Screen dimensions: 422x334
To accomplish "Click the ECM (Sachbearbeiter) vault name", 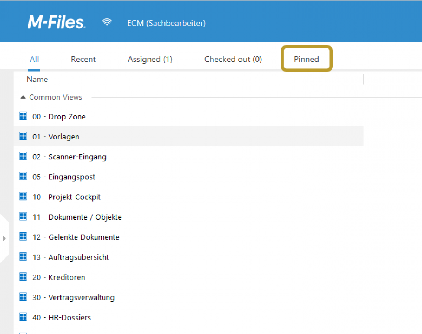I will [166, 23].
